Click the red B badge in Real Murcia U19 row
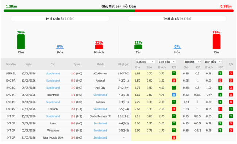This screenshot has width=237, height=144. (174, 138)
